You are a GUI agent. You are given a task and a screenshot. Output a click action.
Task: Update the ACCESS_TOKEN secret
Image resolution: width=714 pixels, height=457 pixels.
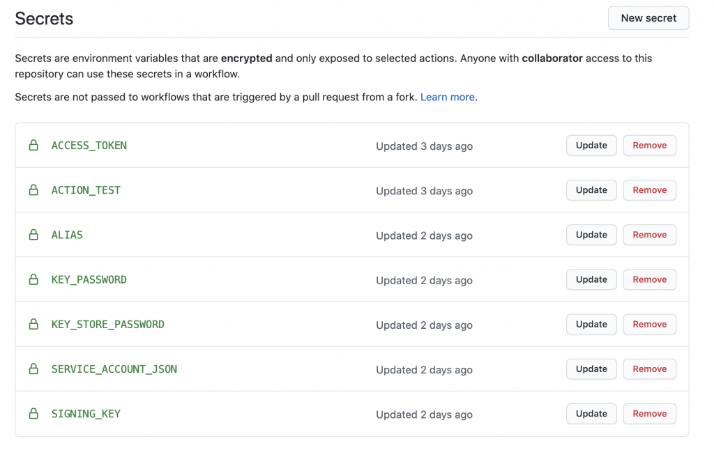click(x=591, y=146)
